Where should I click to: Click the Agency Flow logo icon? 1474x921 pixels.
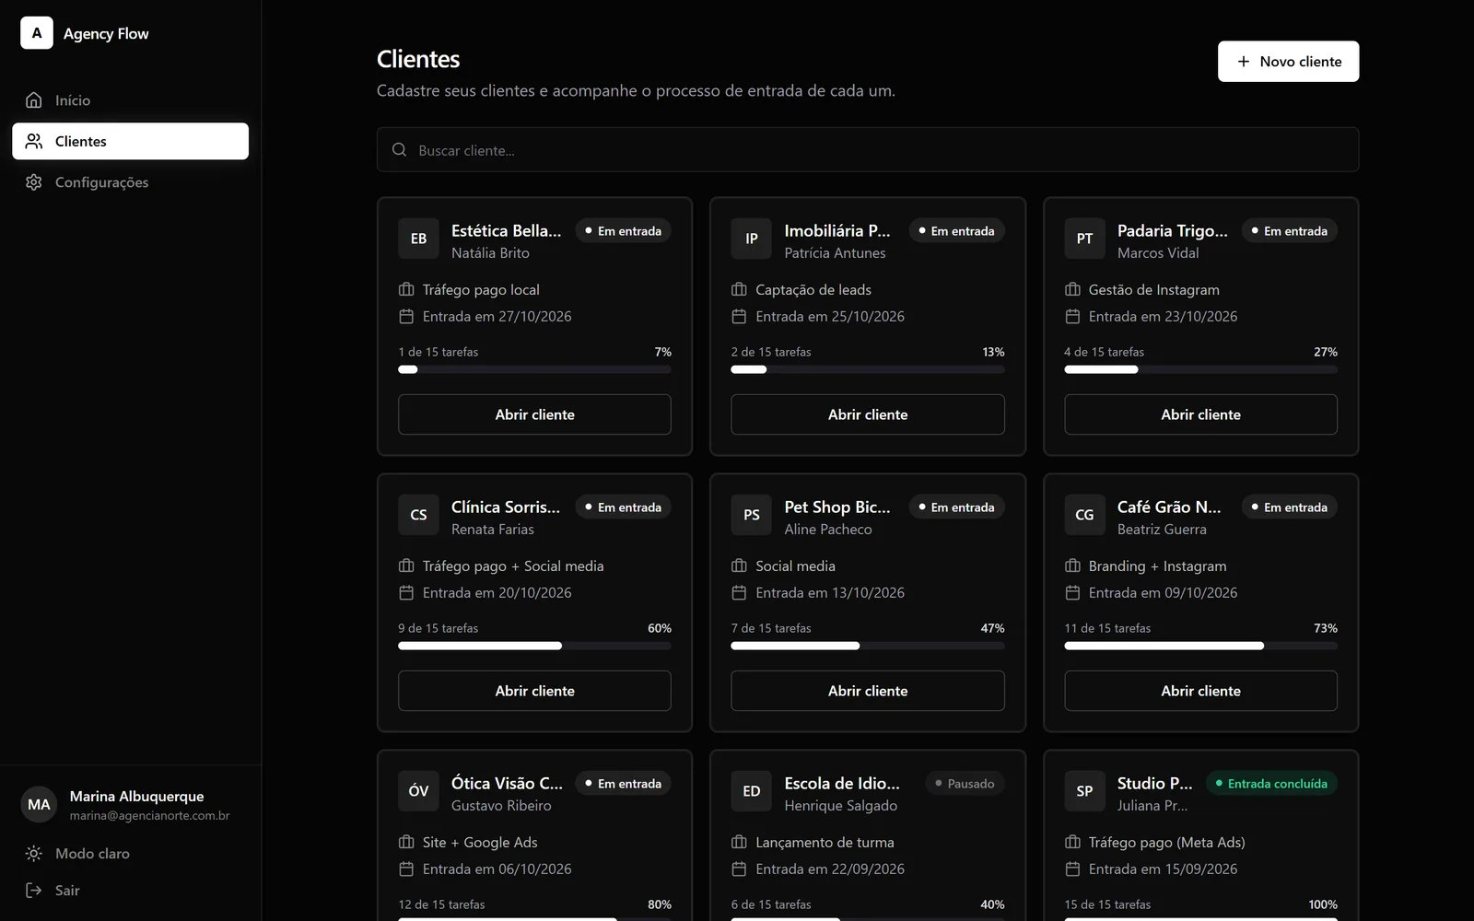coord(37,33)
